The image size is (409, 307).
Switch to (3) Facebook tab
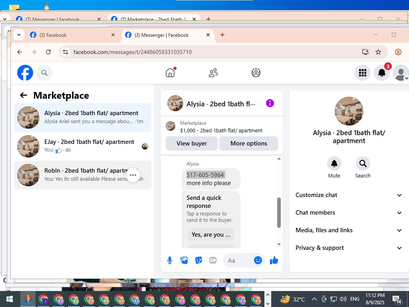click(73, 35)
